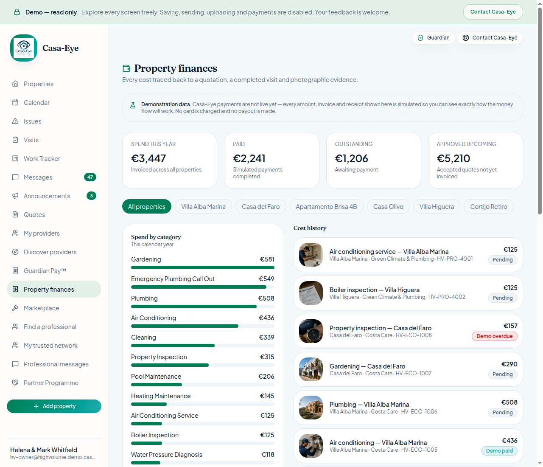The image size is (543, 467).
Task: Open My trusted network
Action: click(x=54, y=345)
